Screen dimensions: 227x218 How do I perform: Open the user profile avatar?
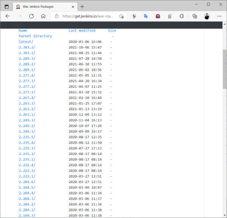click(207, 16)
